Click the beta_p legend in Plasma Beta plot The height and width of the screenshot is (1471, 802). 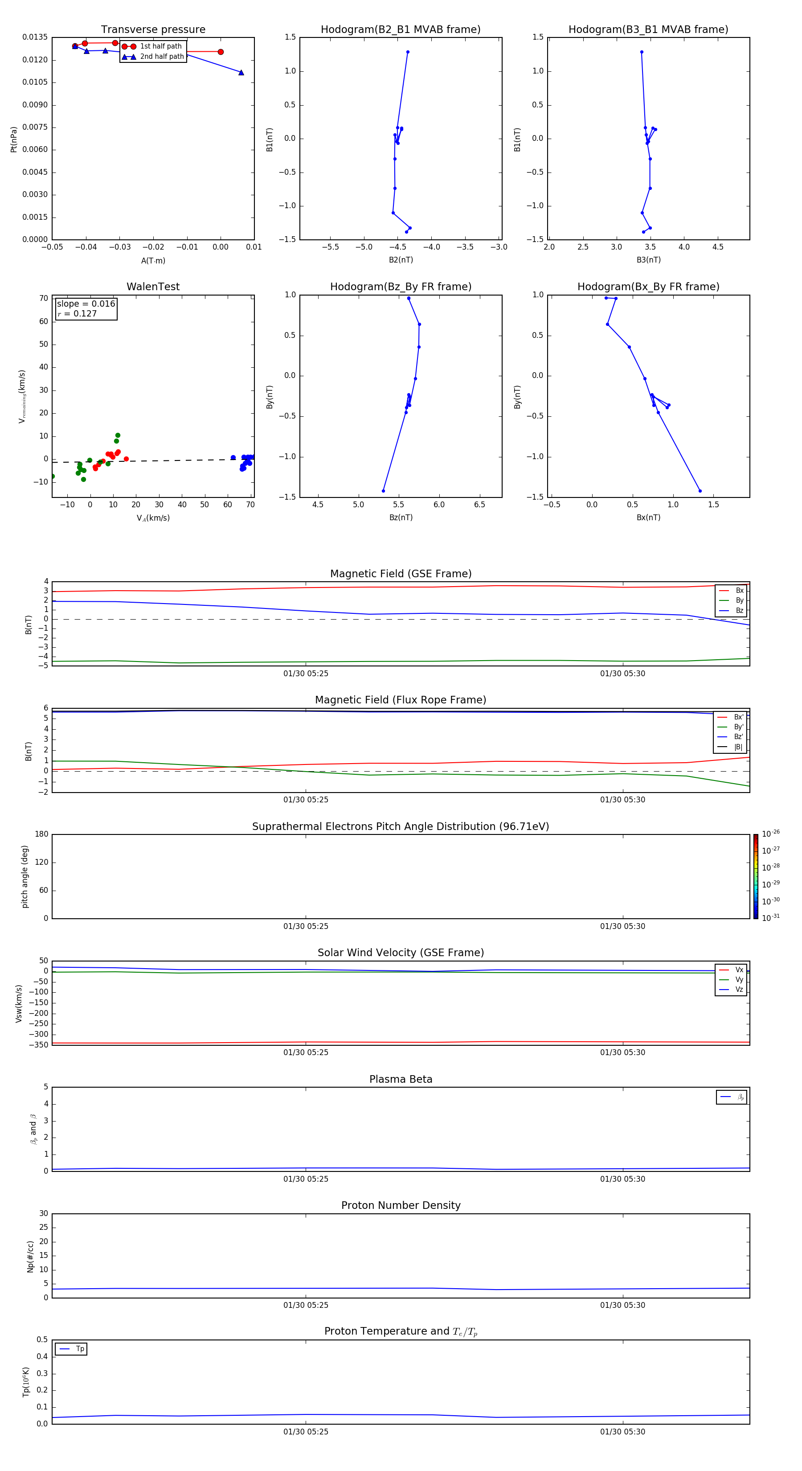[732, 1097]
